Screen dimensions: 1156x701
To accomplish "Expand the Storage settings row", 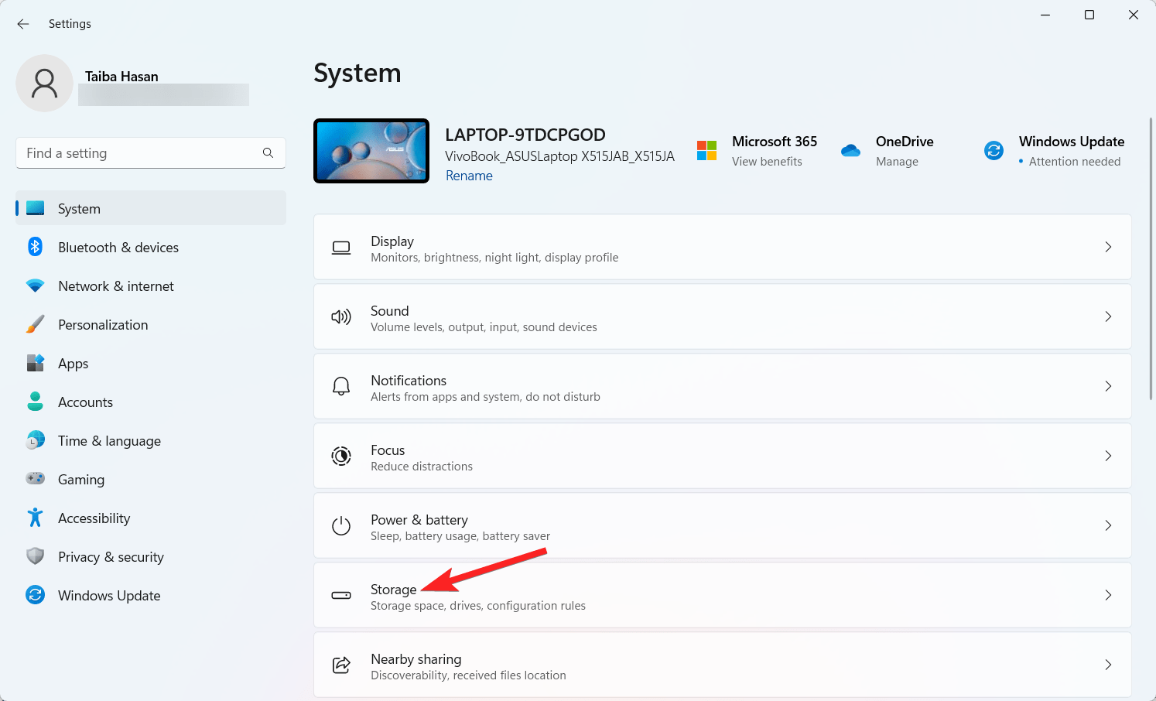I will click(x=1108, y=595).
